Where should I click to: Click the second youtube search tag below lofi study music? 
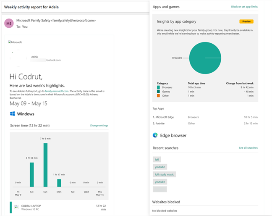point(160,182)
